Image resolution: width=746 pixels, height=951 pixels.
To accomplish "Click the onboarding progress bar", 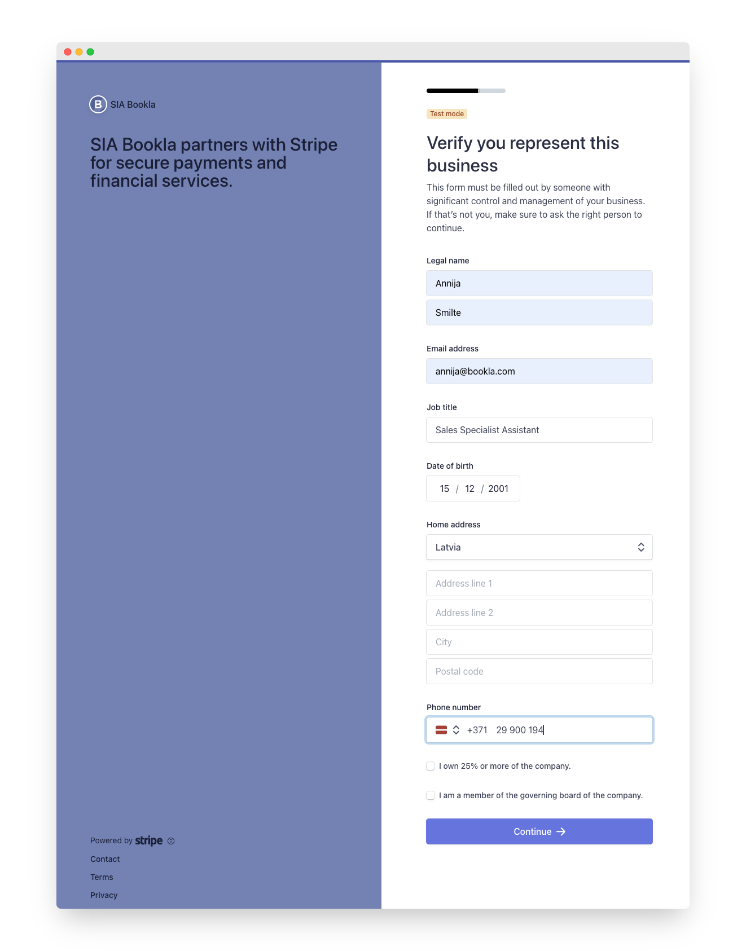I will [x=466, y=91].
